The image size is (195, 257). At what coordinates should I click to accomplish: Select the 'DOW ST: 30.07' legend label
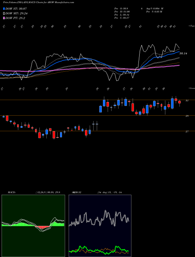16,9
